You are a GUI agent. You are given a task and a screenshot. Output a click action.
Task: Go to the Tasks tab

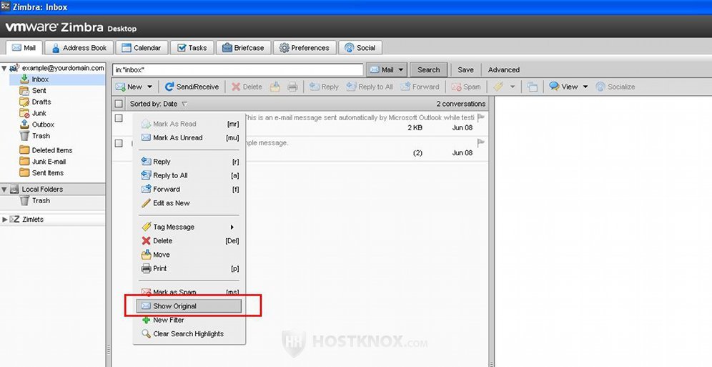click(x=192, y=48)
